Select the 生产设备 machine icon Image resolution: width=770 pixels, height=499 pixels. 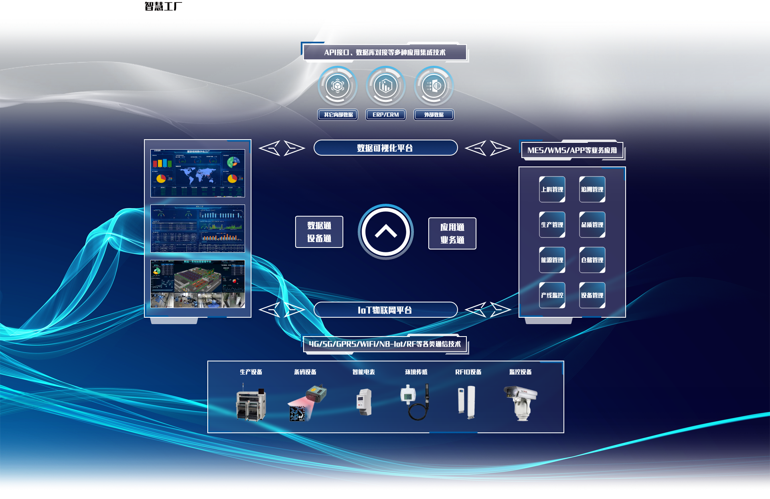(x=251, y=403)
